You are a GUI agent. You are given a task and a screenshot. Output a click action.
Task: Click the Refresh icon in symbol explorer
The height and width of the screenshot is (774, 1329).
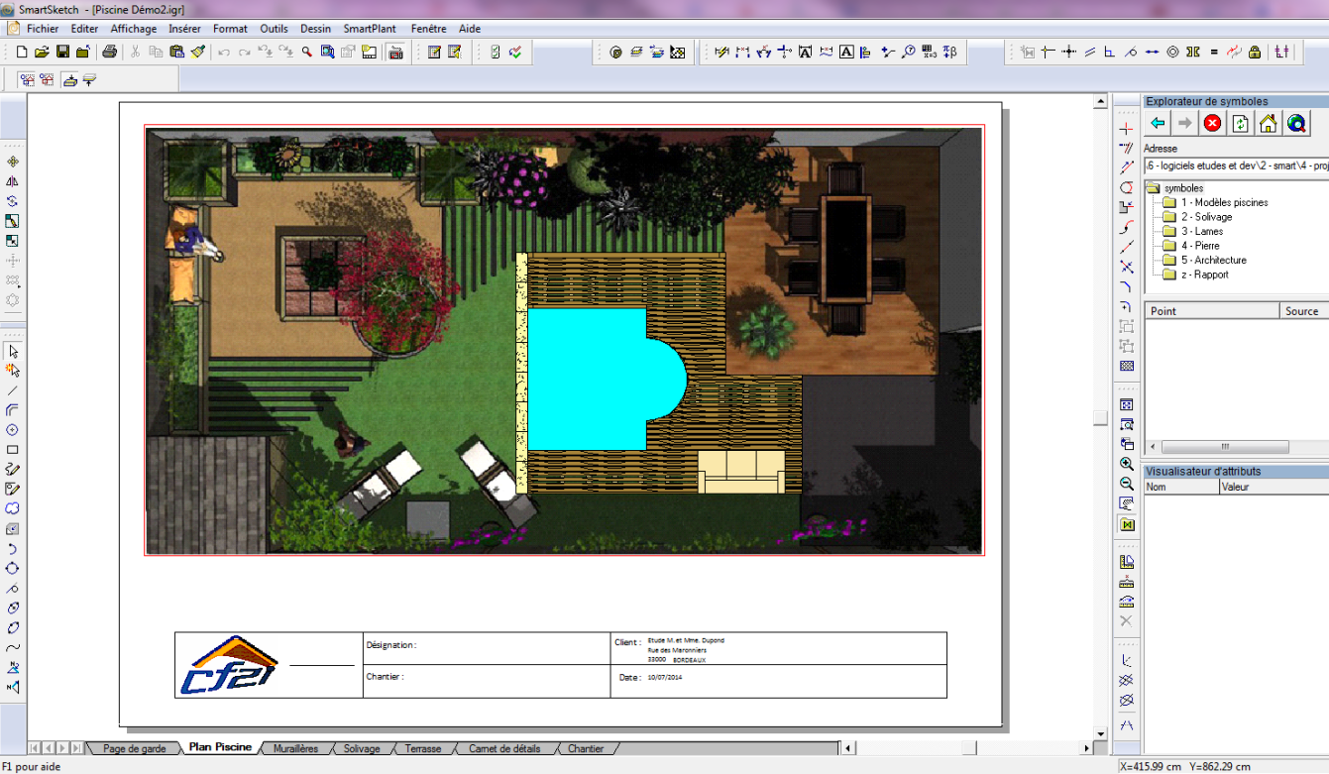(1240, 123)
